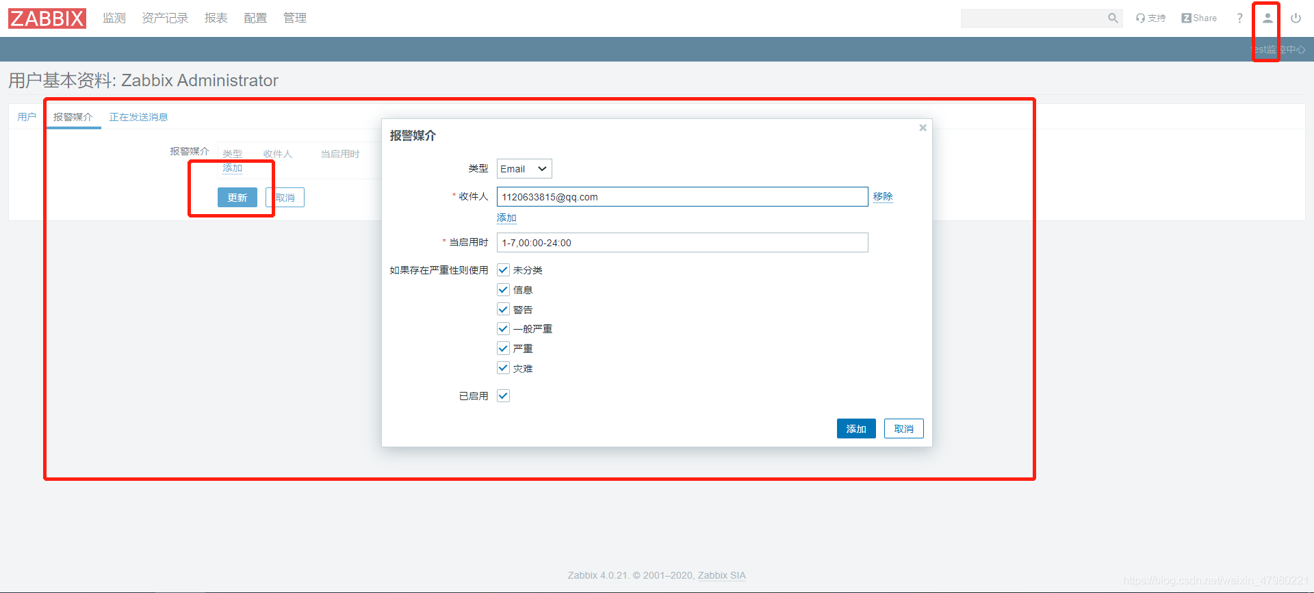Click the logout power icon
1314x593 pixels.
[x=1296, y=18]
